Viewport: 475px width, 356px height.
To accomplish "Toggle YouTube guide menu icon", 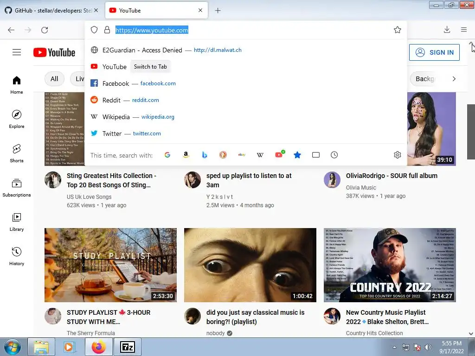I will 17,52.
